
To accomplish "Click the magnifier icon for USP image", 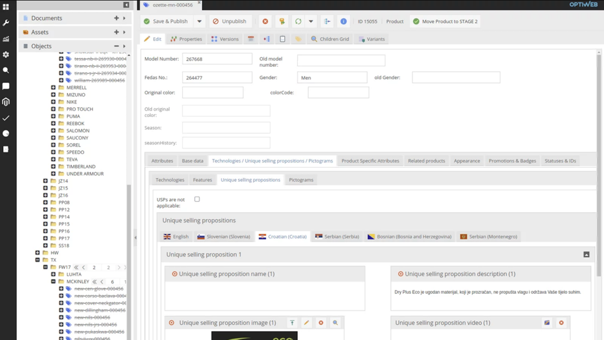I will pyautogui.click(x=335, y=323).
